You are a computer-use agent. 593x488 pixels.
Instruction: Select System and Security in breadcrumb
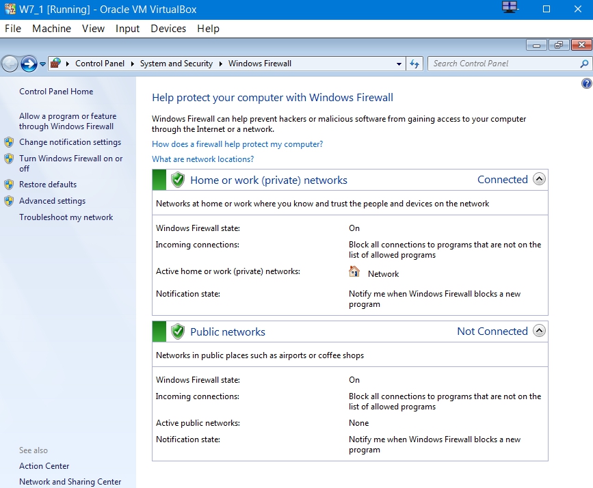click(176, 64)
